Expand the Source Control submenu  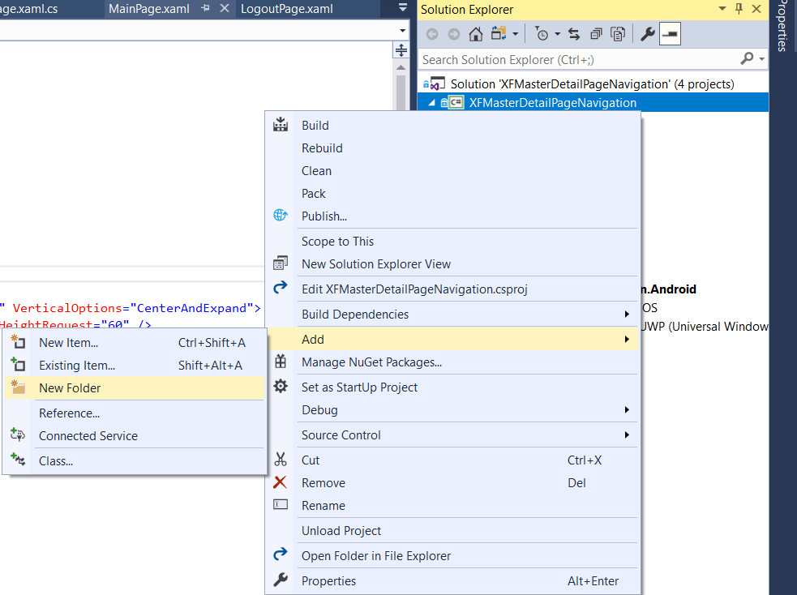(628, 434)
